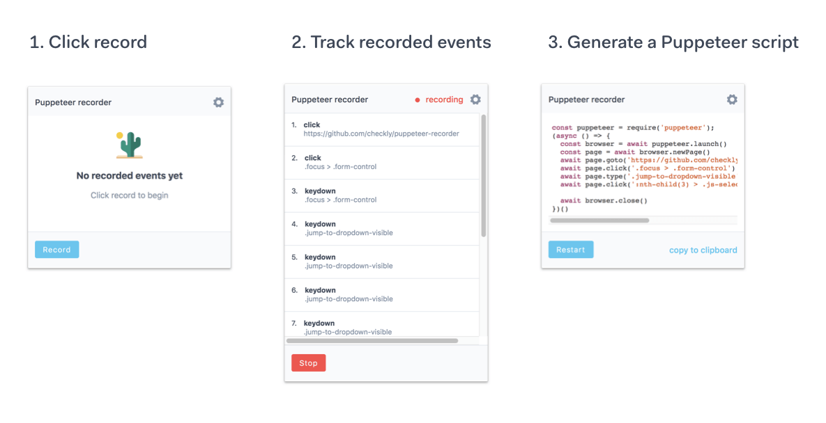The image size is (826, 423).
Task: Click horizontal scrollbar under events list
Action: tap(372, 340)
